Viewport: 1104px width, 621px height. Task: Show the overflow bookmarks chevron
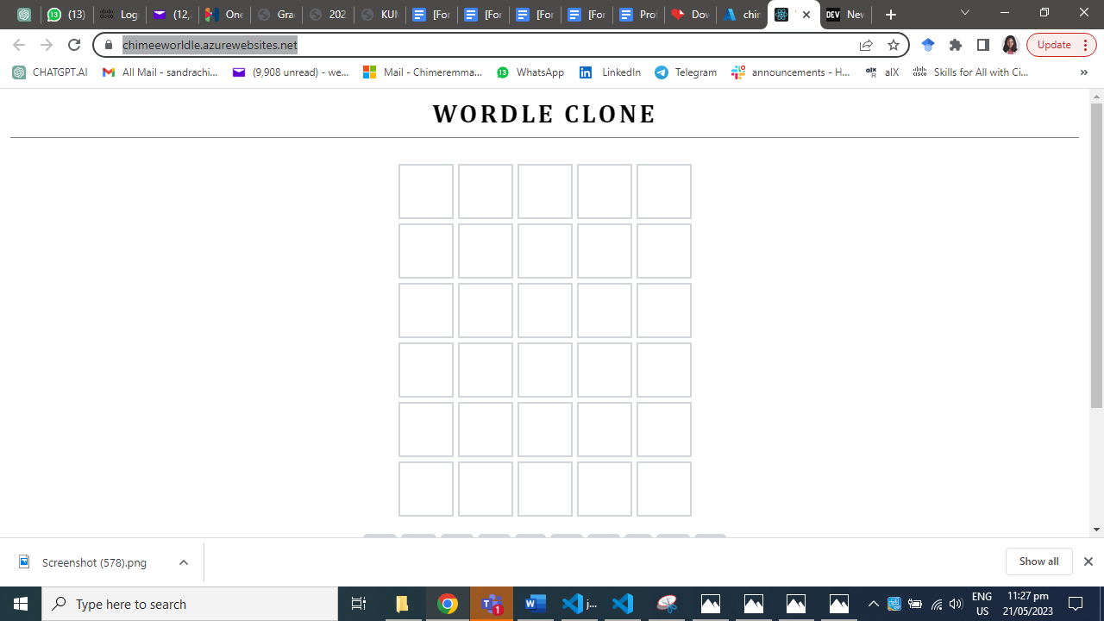(1084, 72)
